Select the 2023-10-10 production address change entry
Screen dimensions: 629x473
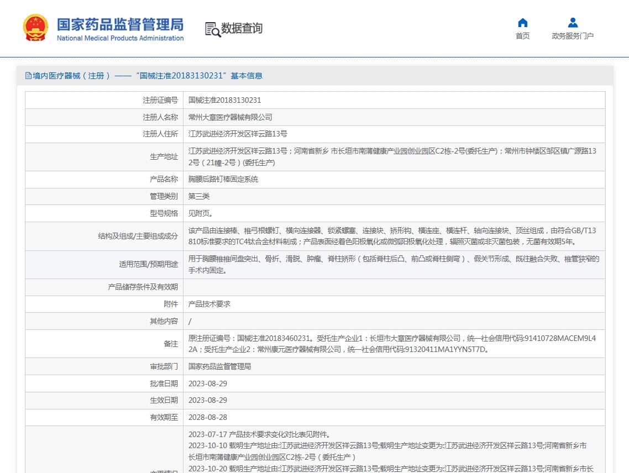387,451
